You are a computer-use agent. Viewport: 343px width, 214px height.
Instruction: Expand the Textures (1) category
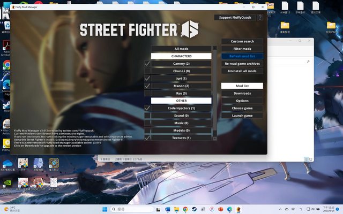coord(181,137)
